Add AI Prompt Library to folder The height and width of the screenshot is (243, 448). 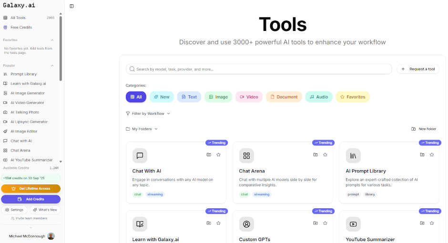[422, 155]
